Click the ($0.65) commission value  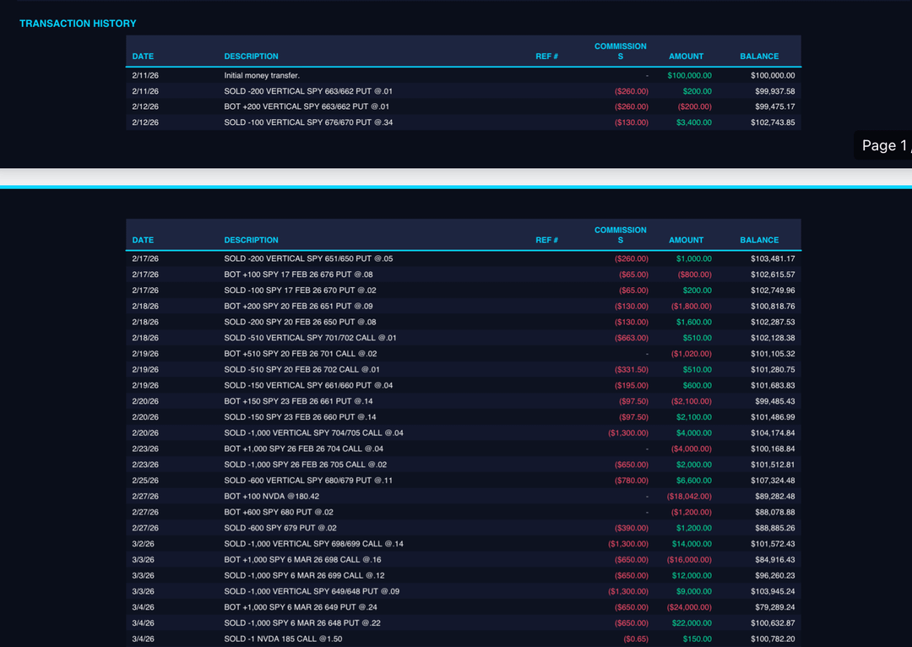635,639
